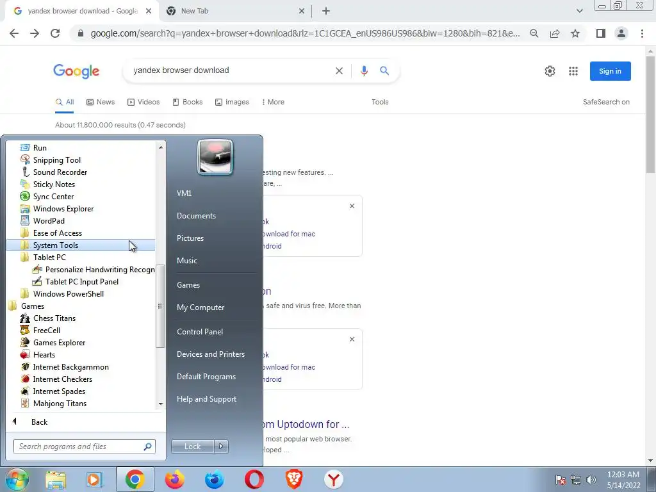This screenshot has height=492, width=656.
Task: Launch Mahjong Titans
Action: tap(60, 403)
